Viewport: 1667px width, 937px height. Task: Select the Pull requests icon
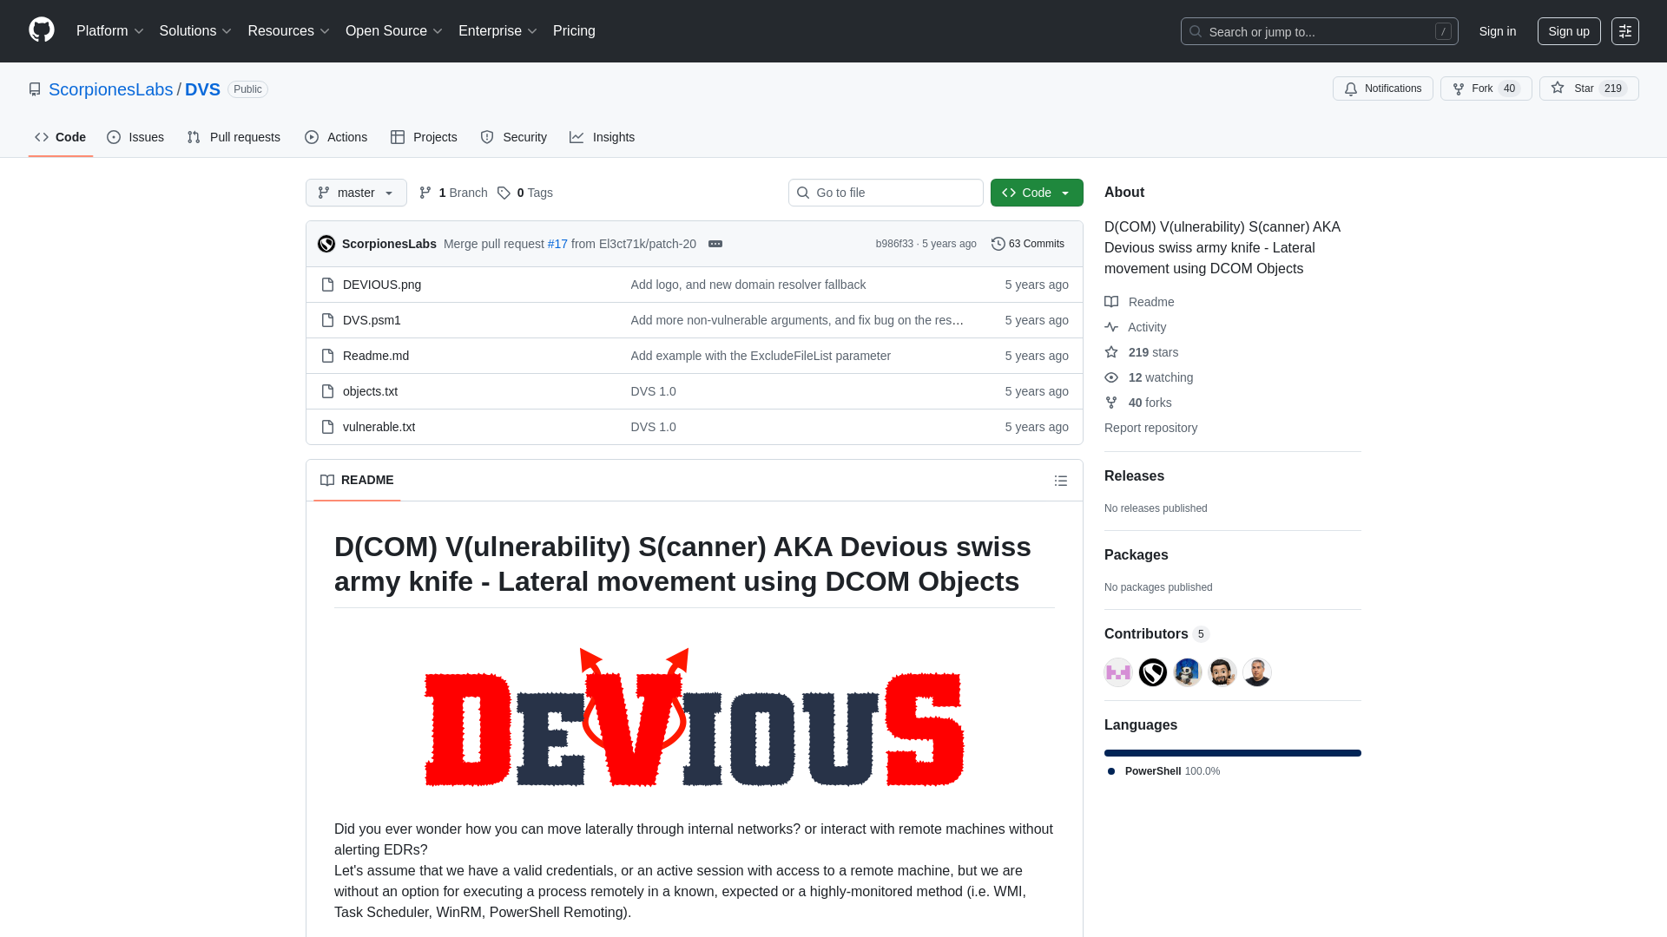click(193, 137)
